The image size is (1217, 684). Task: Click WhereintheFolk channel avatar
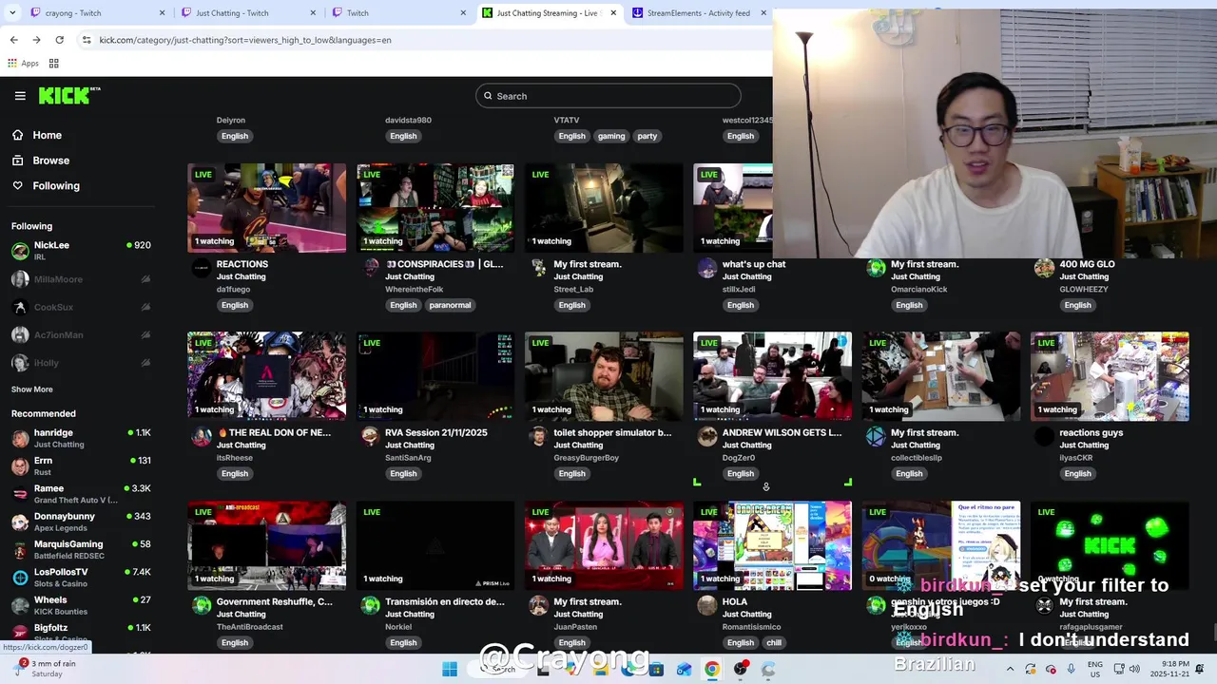(370, 268)
